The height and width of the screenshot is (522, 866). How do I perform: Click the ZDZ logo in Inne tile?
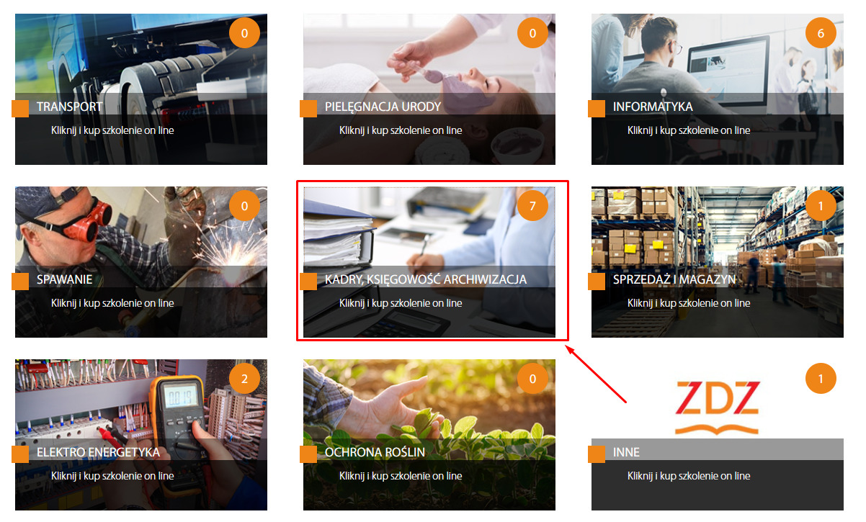[718, 408]
